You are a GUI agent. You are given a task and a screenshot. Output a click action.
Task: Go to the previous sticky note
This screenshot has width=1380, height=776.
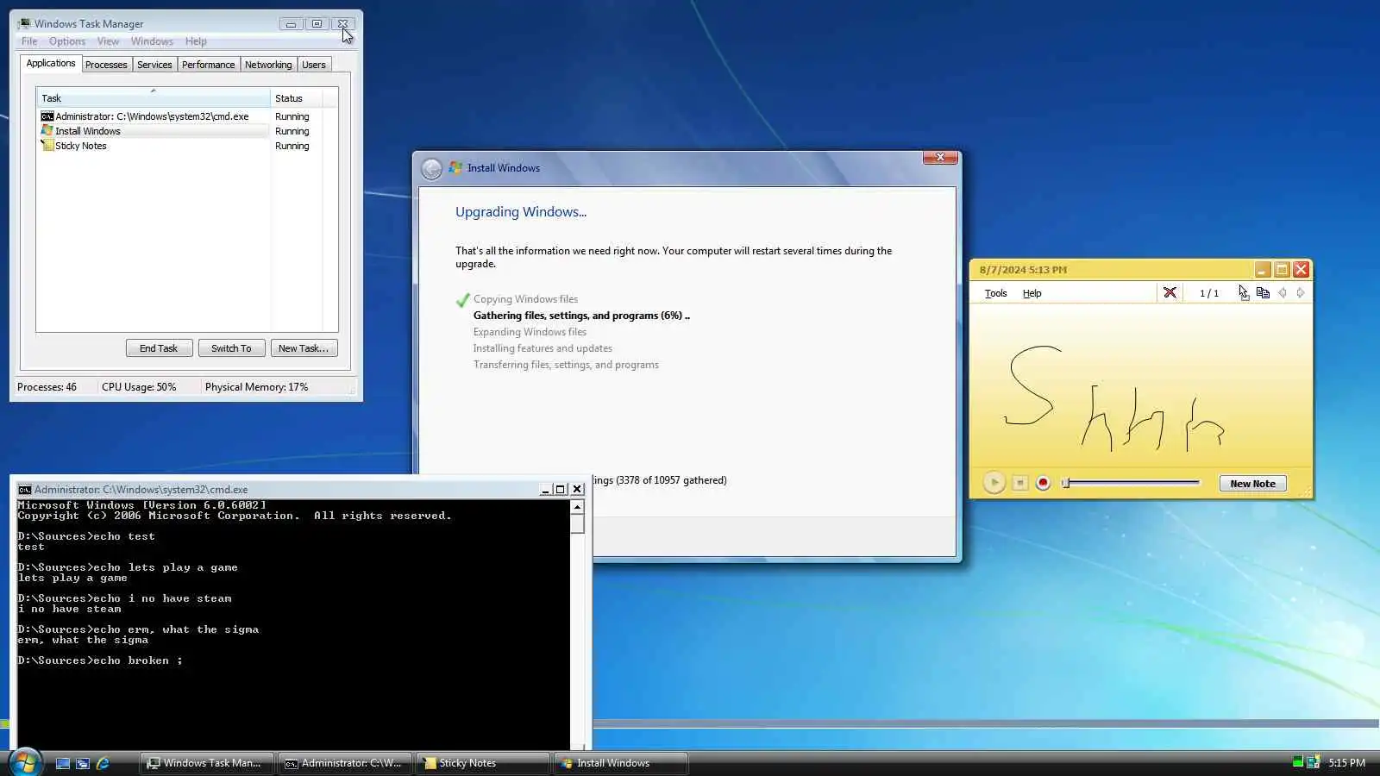tap(1283, 293)
